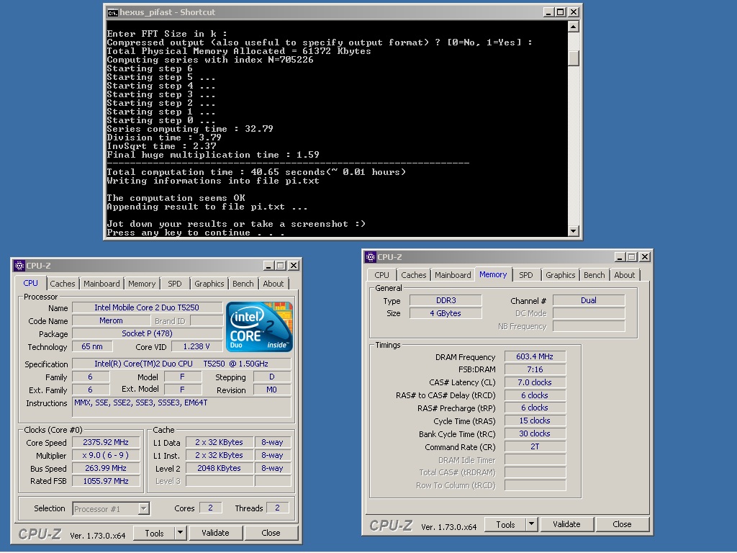
Task: Expand Tools dropdown arrow in left CPU-Z window
Action: click(181, 534)
